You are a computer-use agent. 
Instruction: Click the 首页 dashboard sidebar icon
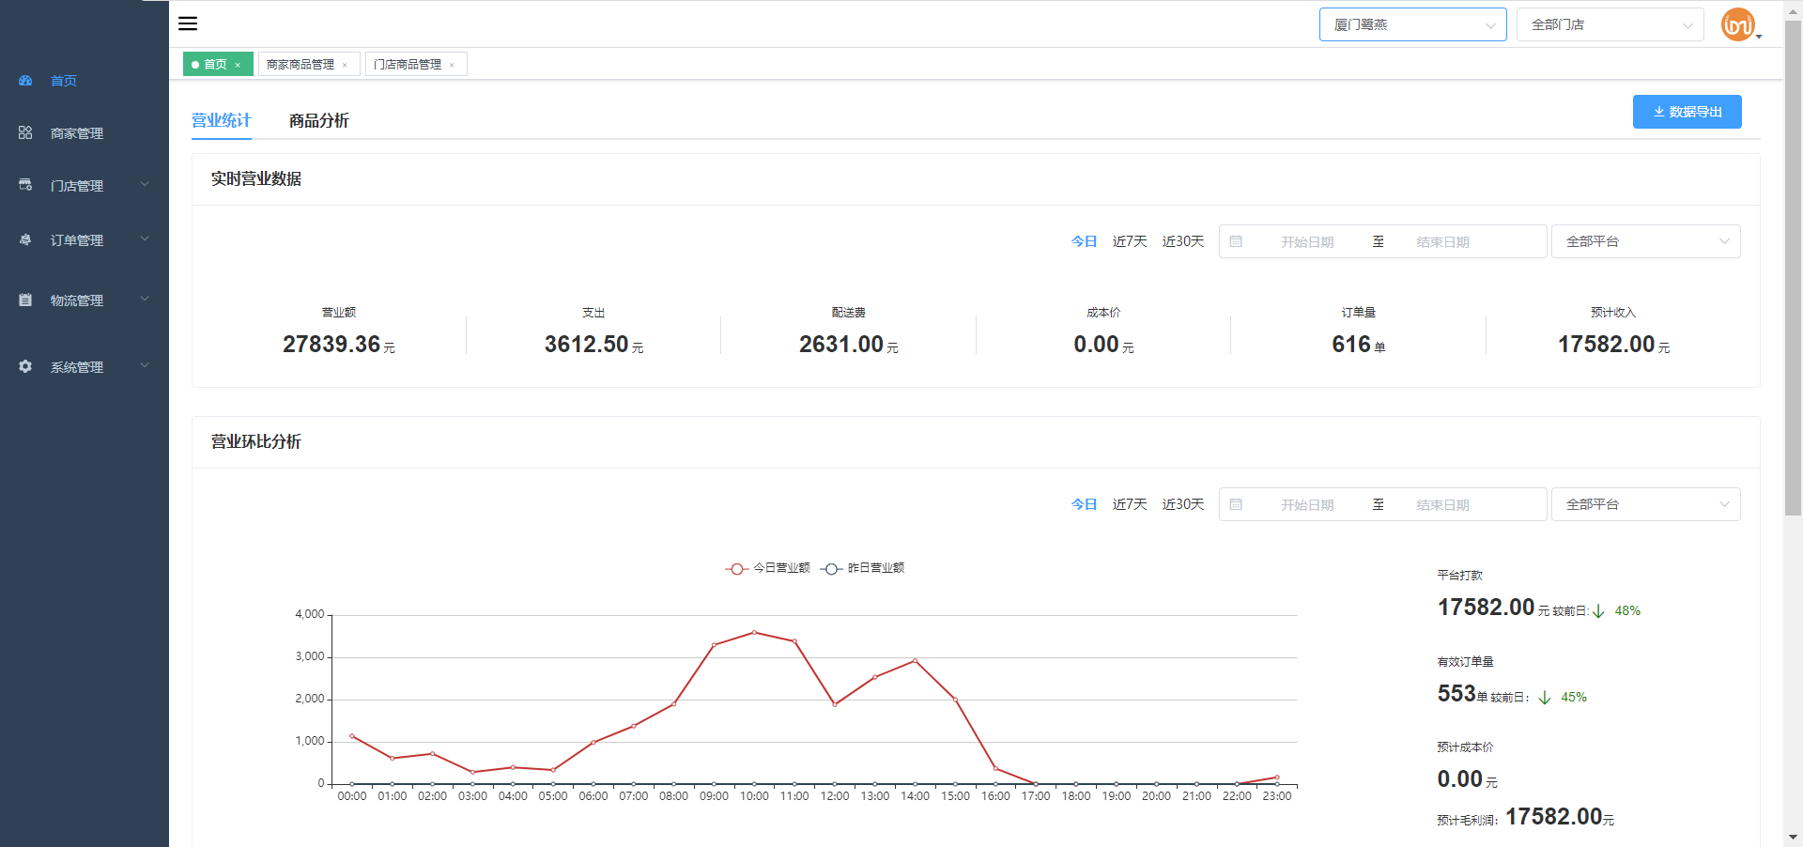(25, 81)
